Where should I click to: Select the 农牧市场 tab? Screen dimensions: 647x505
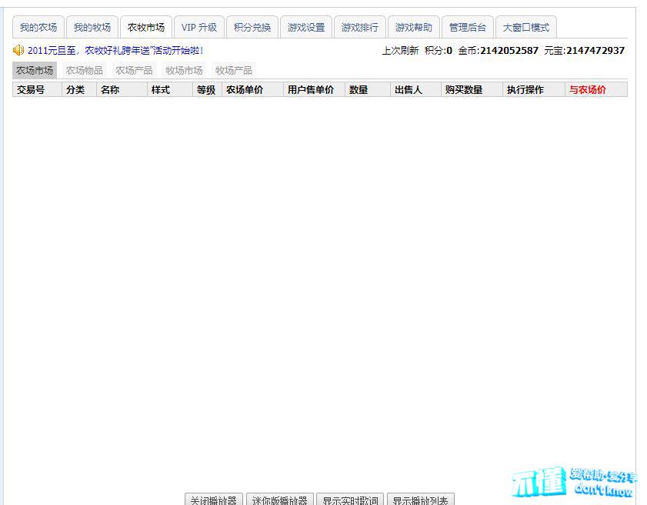[146, 28]
